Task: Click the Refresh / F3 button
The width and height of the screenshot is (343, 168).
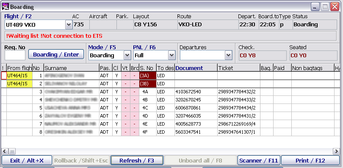Action: point(137,160)
